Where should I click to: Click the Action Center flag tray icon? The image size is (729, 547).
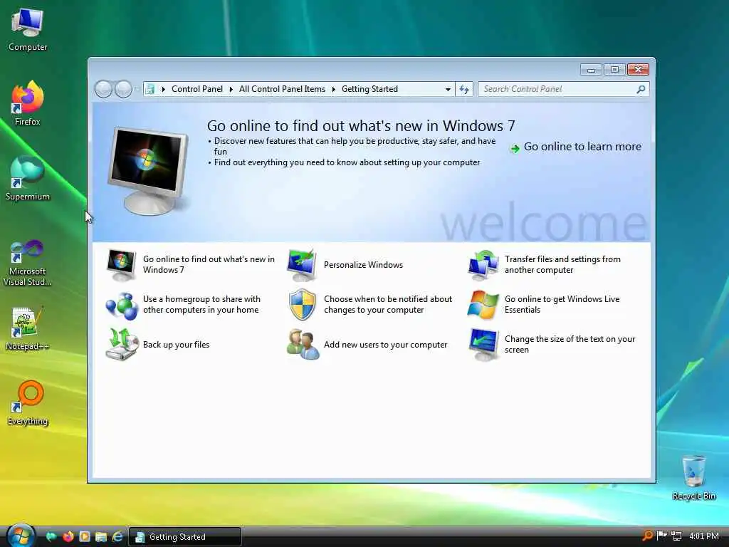661,536
